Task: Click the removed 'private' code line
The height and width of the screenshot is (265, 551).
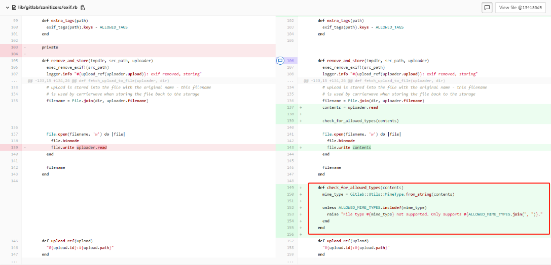Action: point(50,48)
